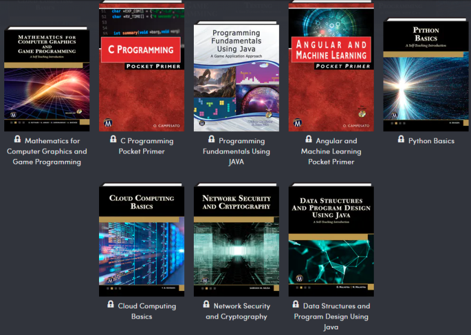Select the Cloud Computing Basics title text
The image size is (471, 335).
point(147,311)
